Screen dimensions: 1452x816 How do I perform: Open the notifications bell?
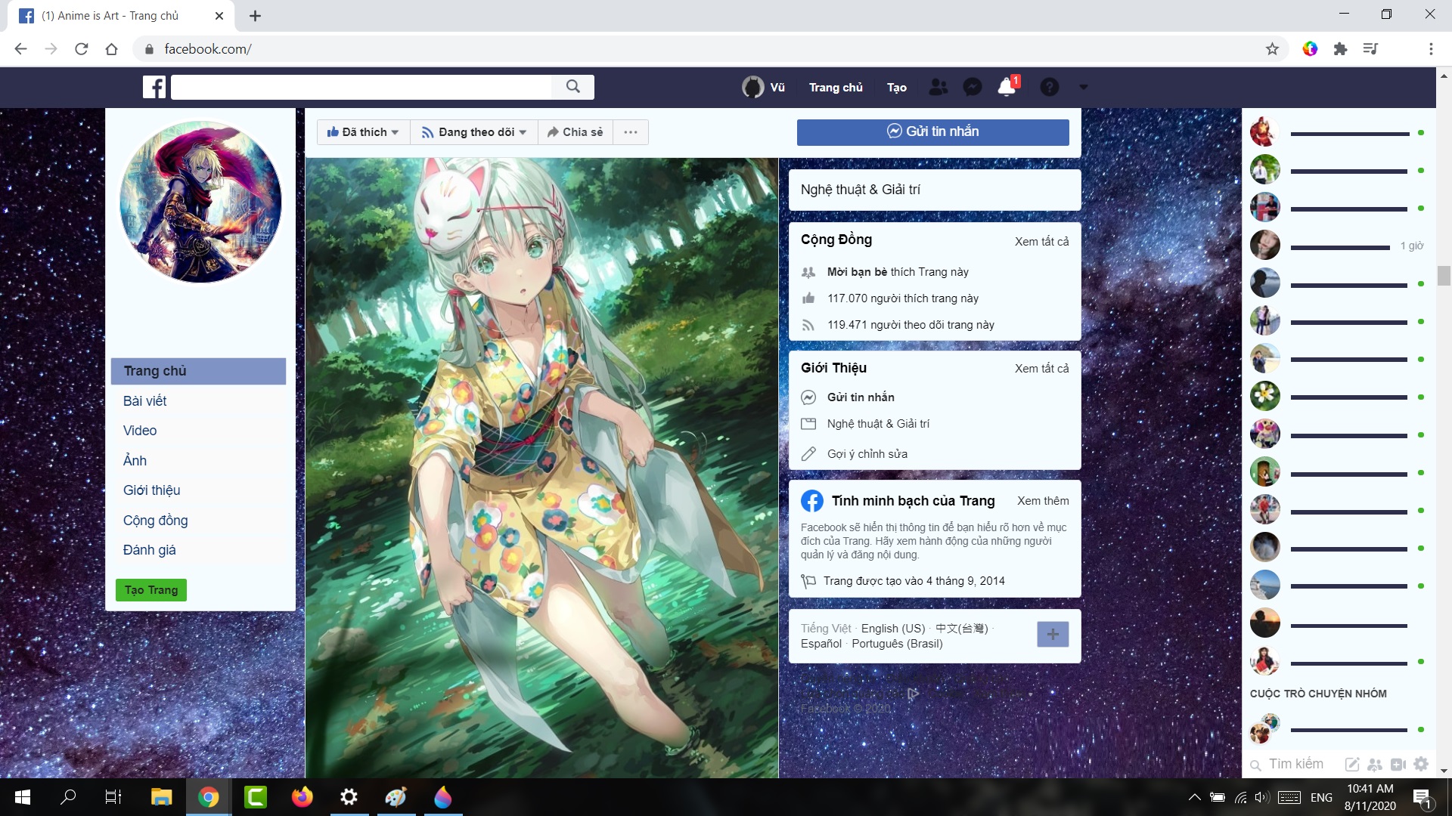coord(1007,87)
